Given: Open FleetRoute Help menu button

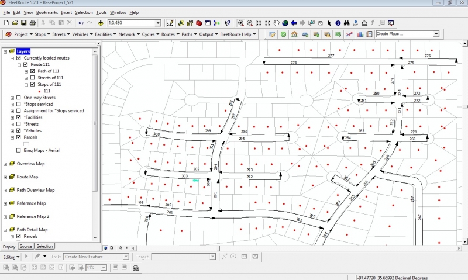Looking at the screenshot, I should pyautogui.click(x=238, y=34).
